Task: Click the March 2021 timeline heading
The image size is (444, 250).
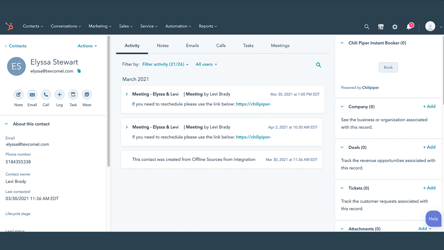Action: pos(135,79)
